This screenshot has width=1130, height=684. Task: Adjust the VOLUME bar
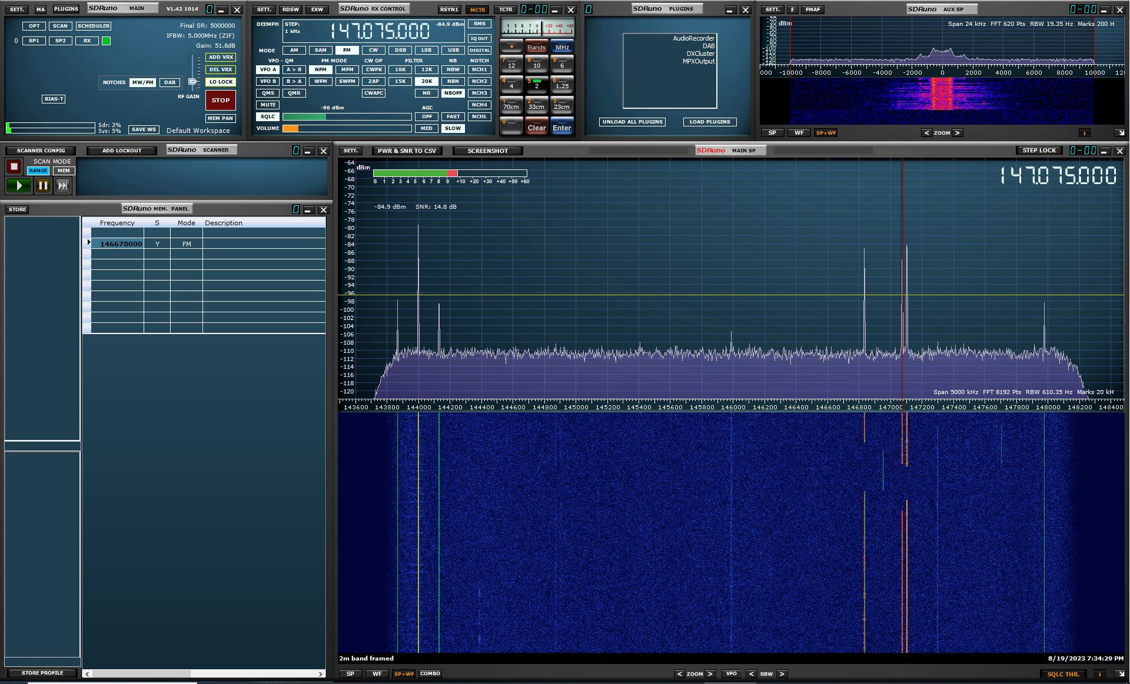(347, 128)
